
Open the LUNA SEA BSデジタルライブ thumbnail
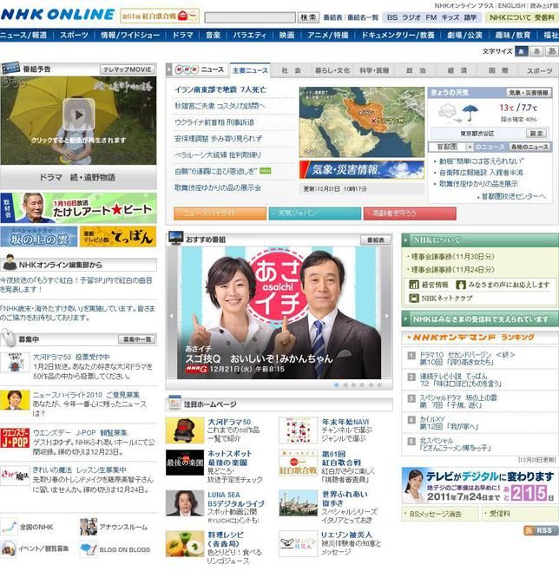click(185, 502)
